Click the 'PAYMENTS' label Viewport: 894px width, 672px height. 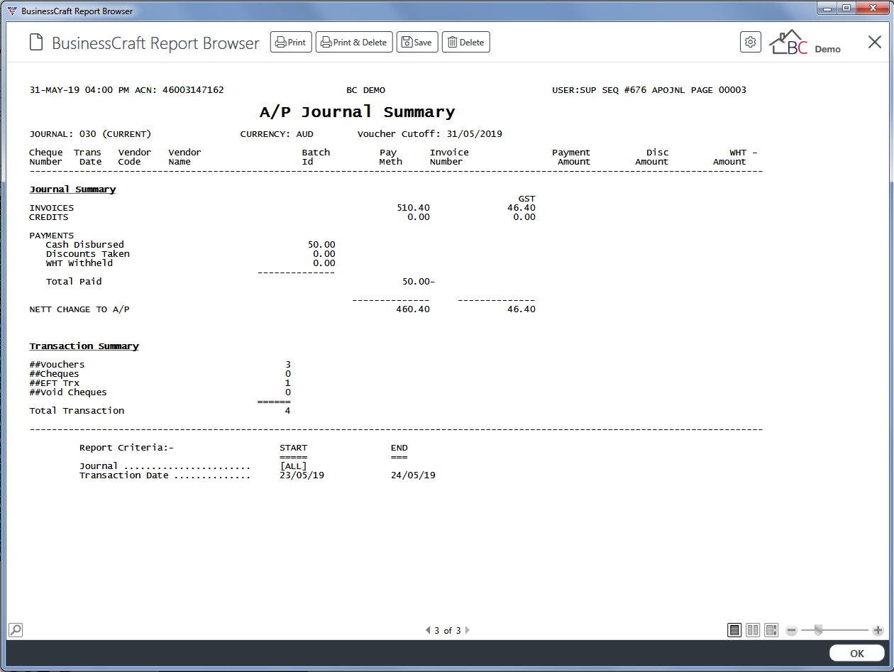pyautogui.click(x=51, y=236)
